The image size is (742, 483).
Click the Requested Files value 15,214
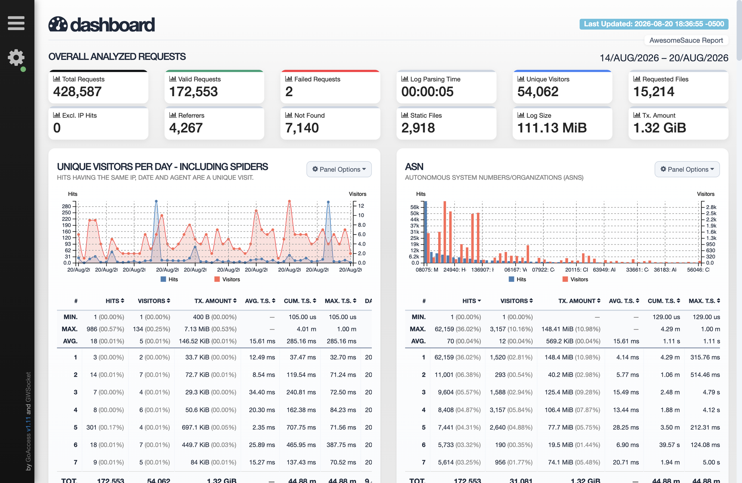tap(654, 92)
